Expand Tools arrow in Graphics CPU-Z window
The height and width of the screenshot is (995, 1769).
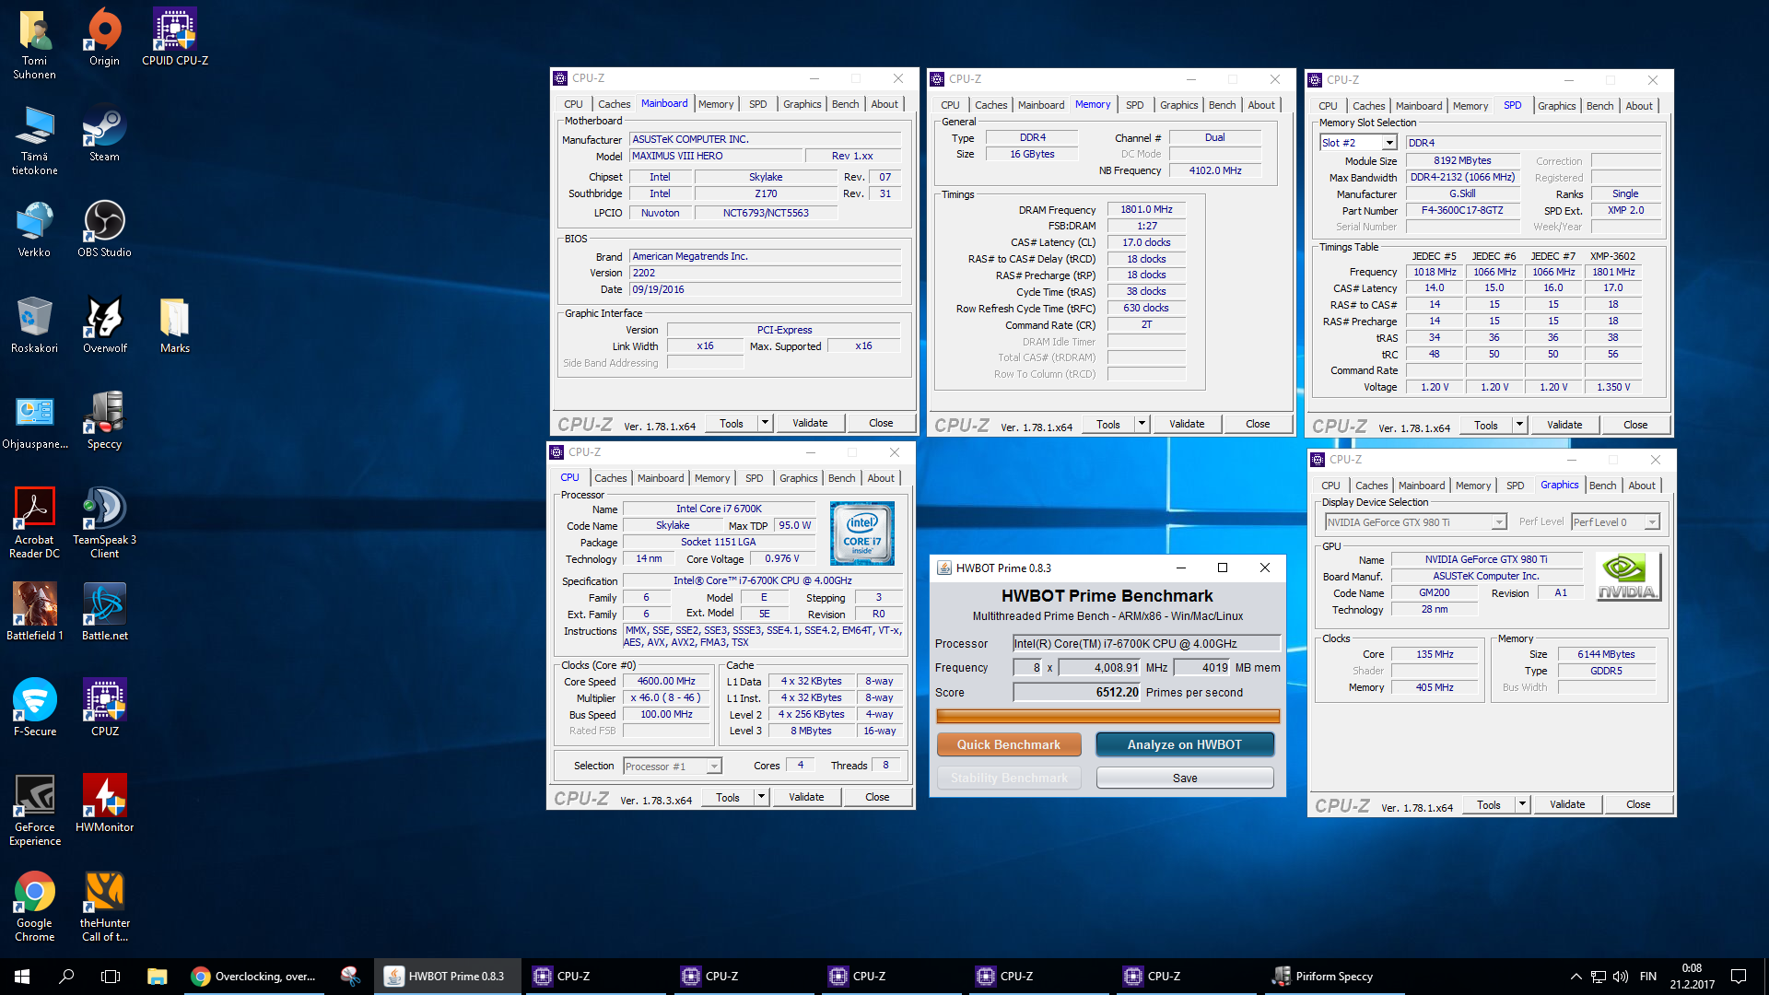(1522, 804)
